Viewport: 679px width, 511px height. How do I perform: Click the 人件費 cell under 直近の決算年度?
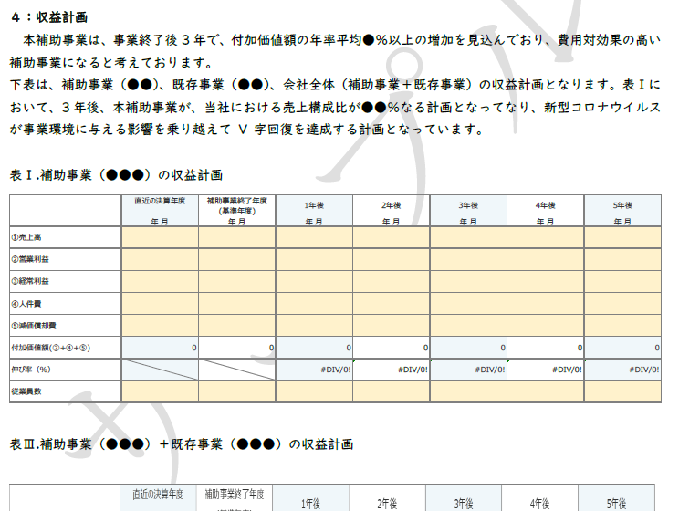coord(160,304)
